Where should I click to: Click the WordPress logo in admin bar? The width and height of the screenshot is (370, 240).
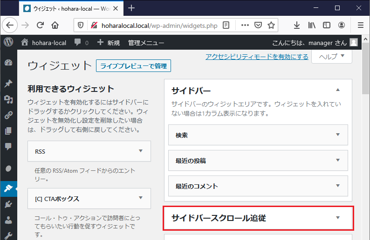click(x=8, y=42)
